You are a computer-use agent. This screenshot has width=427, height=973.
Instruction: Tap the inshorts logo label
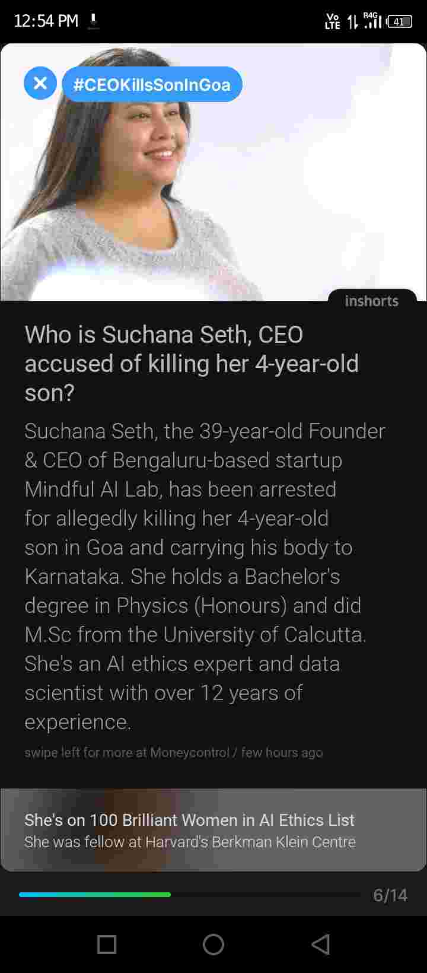click(372, 301)
